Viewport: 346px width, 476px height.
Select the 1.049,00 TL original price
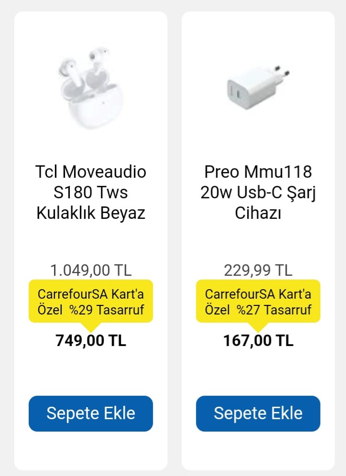click(91, 270)
